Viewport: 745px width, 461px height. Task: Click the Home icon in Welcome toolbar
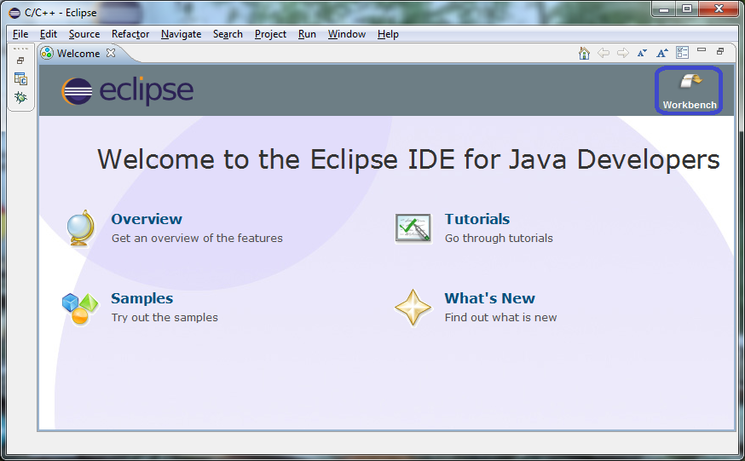click(584, 53)
